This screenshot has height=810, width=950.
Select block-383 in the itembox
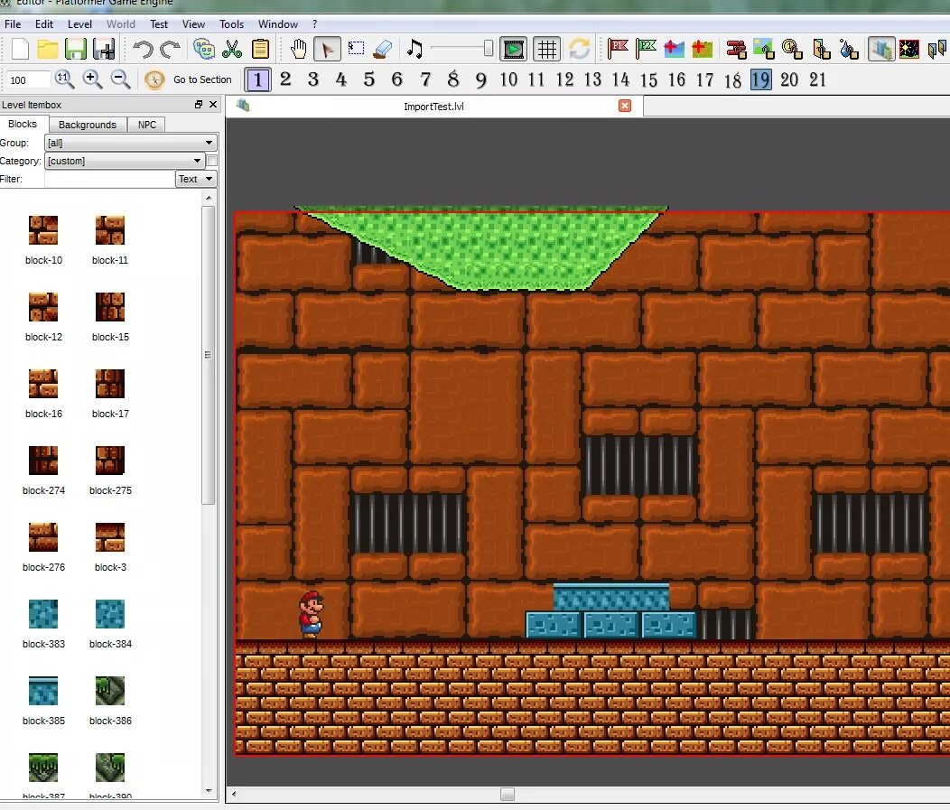click(x=43, y=623)
